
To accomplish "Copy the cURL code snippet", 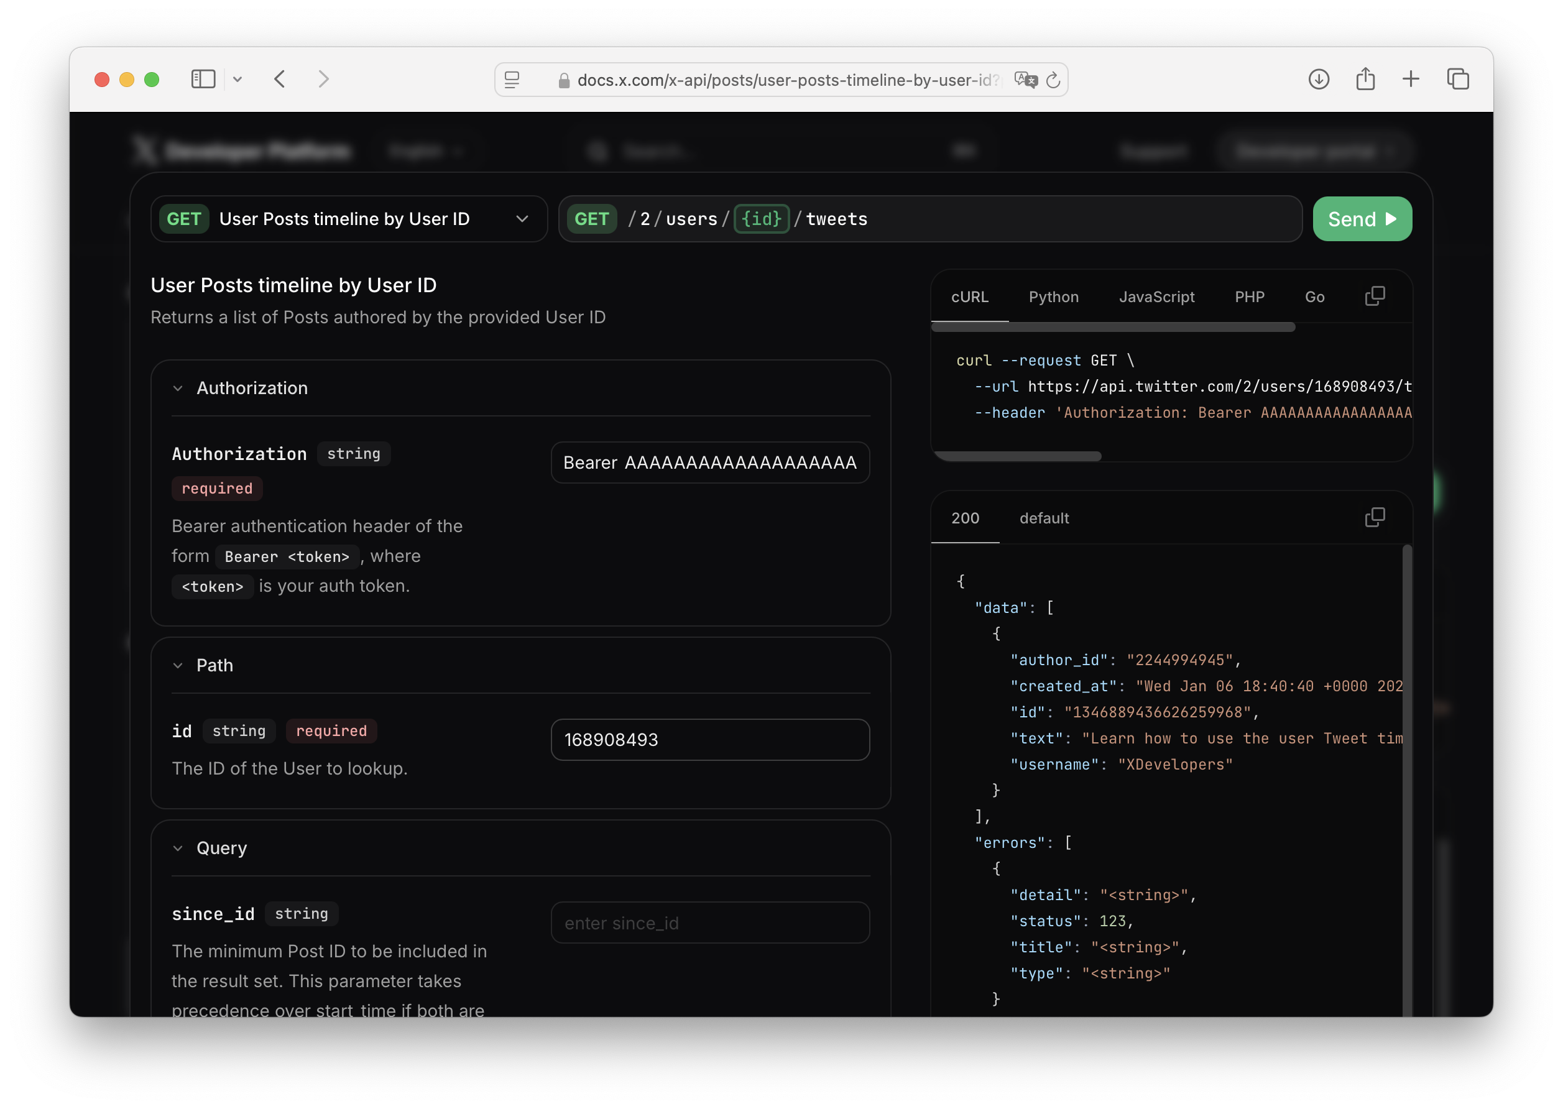I will coord(1375,297).
